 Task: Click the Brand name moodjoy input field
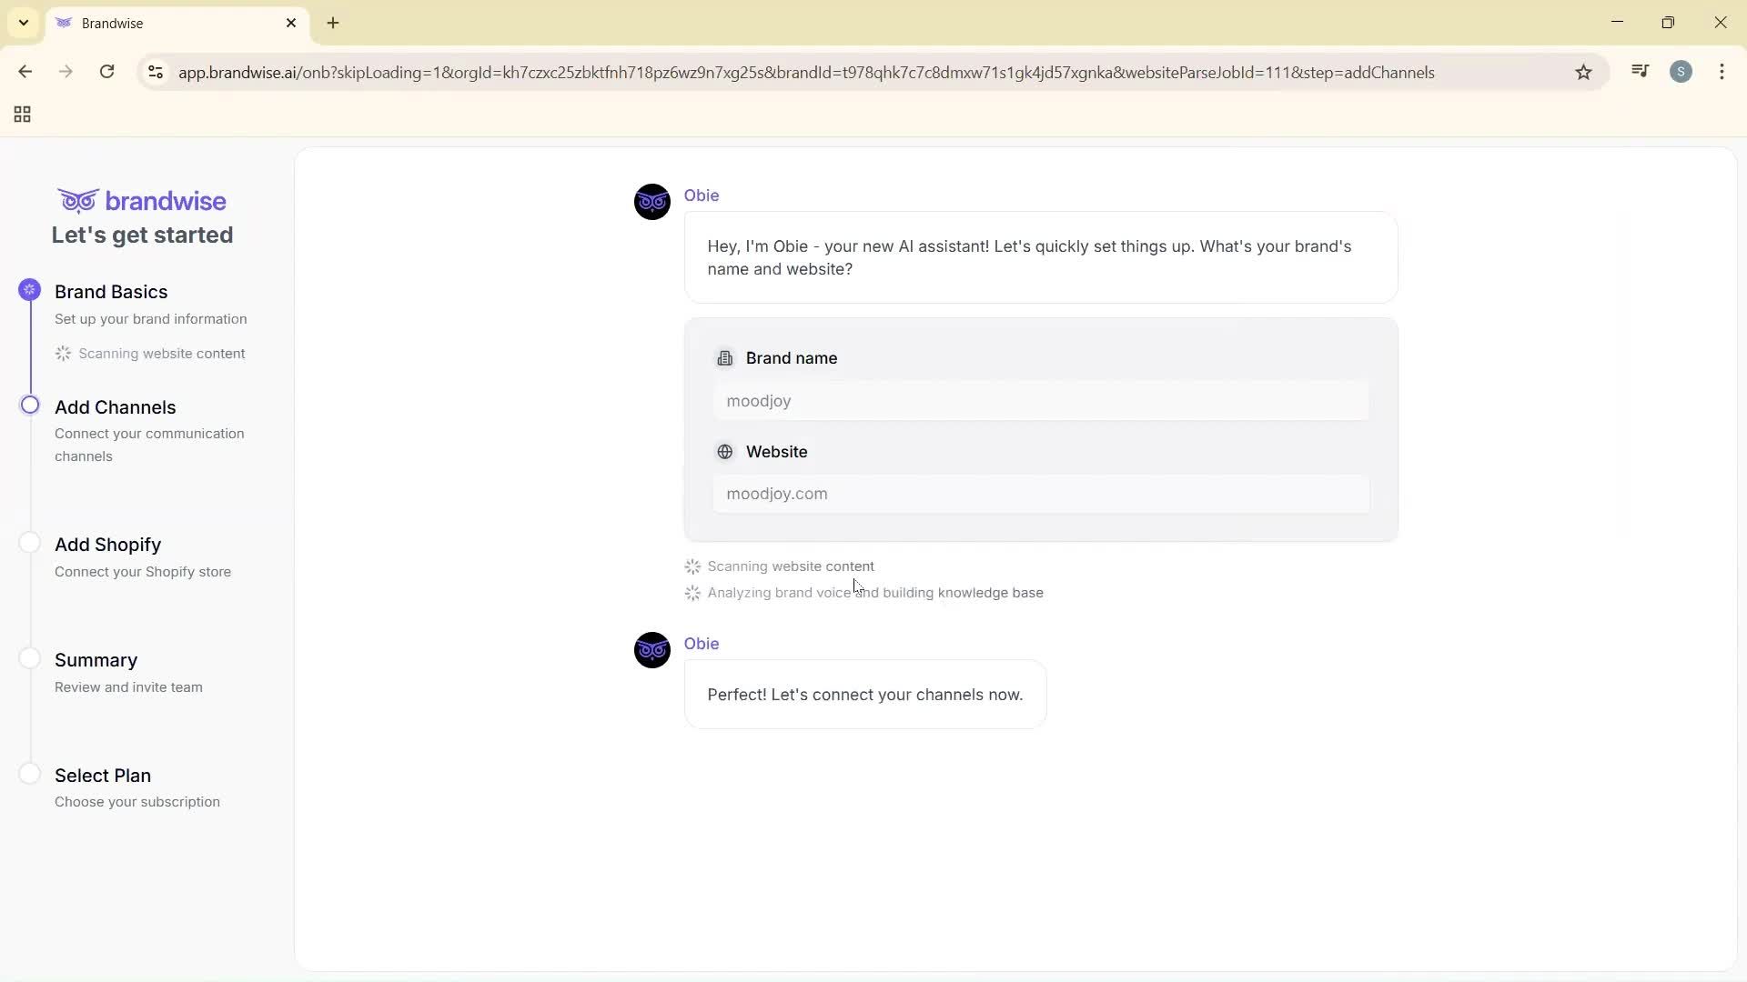pos(1041,401)
